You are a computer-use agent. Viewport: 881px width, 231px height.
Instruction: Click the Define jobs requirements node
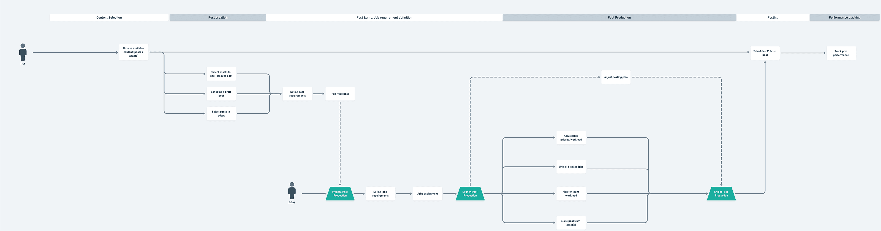[380, 194]
